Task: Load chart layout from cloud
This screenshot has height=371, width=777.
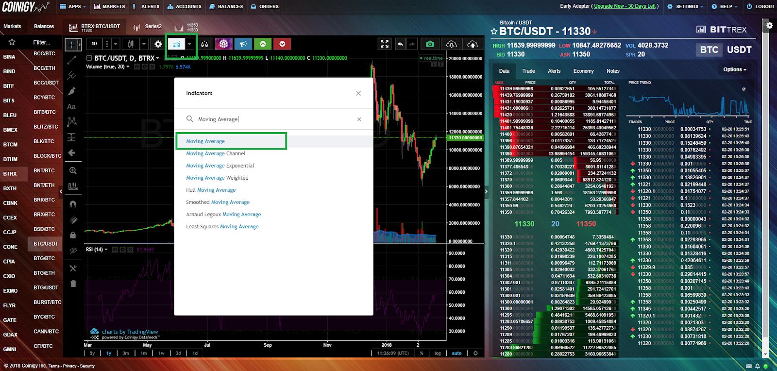Action: 452,44
